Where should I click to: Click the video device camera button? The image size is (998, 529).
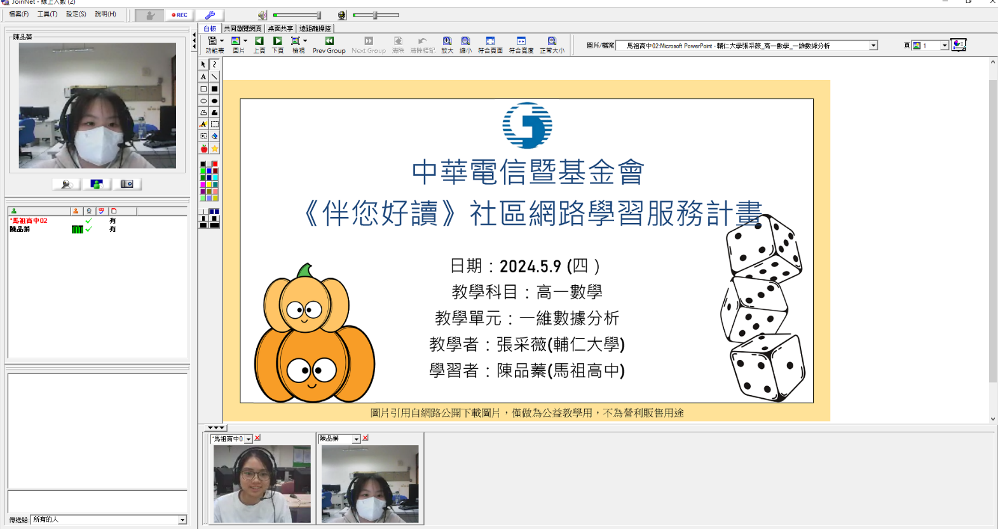coord(127,184)
